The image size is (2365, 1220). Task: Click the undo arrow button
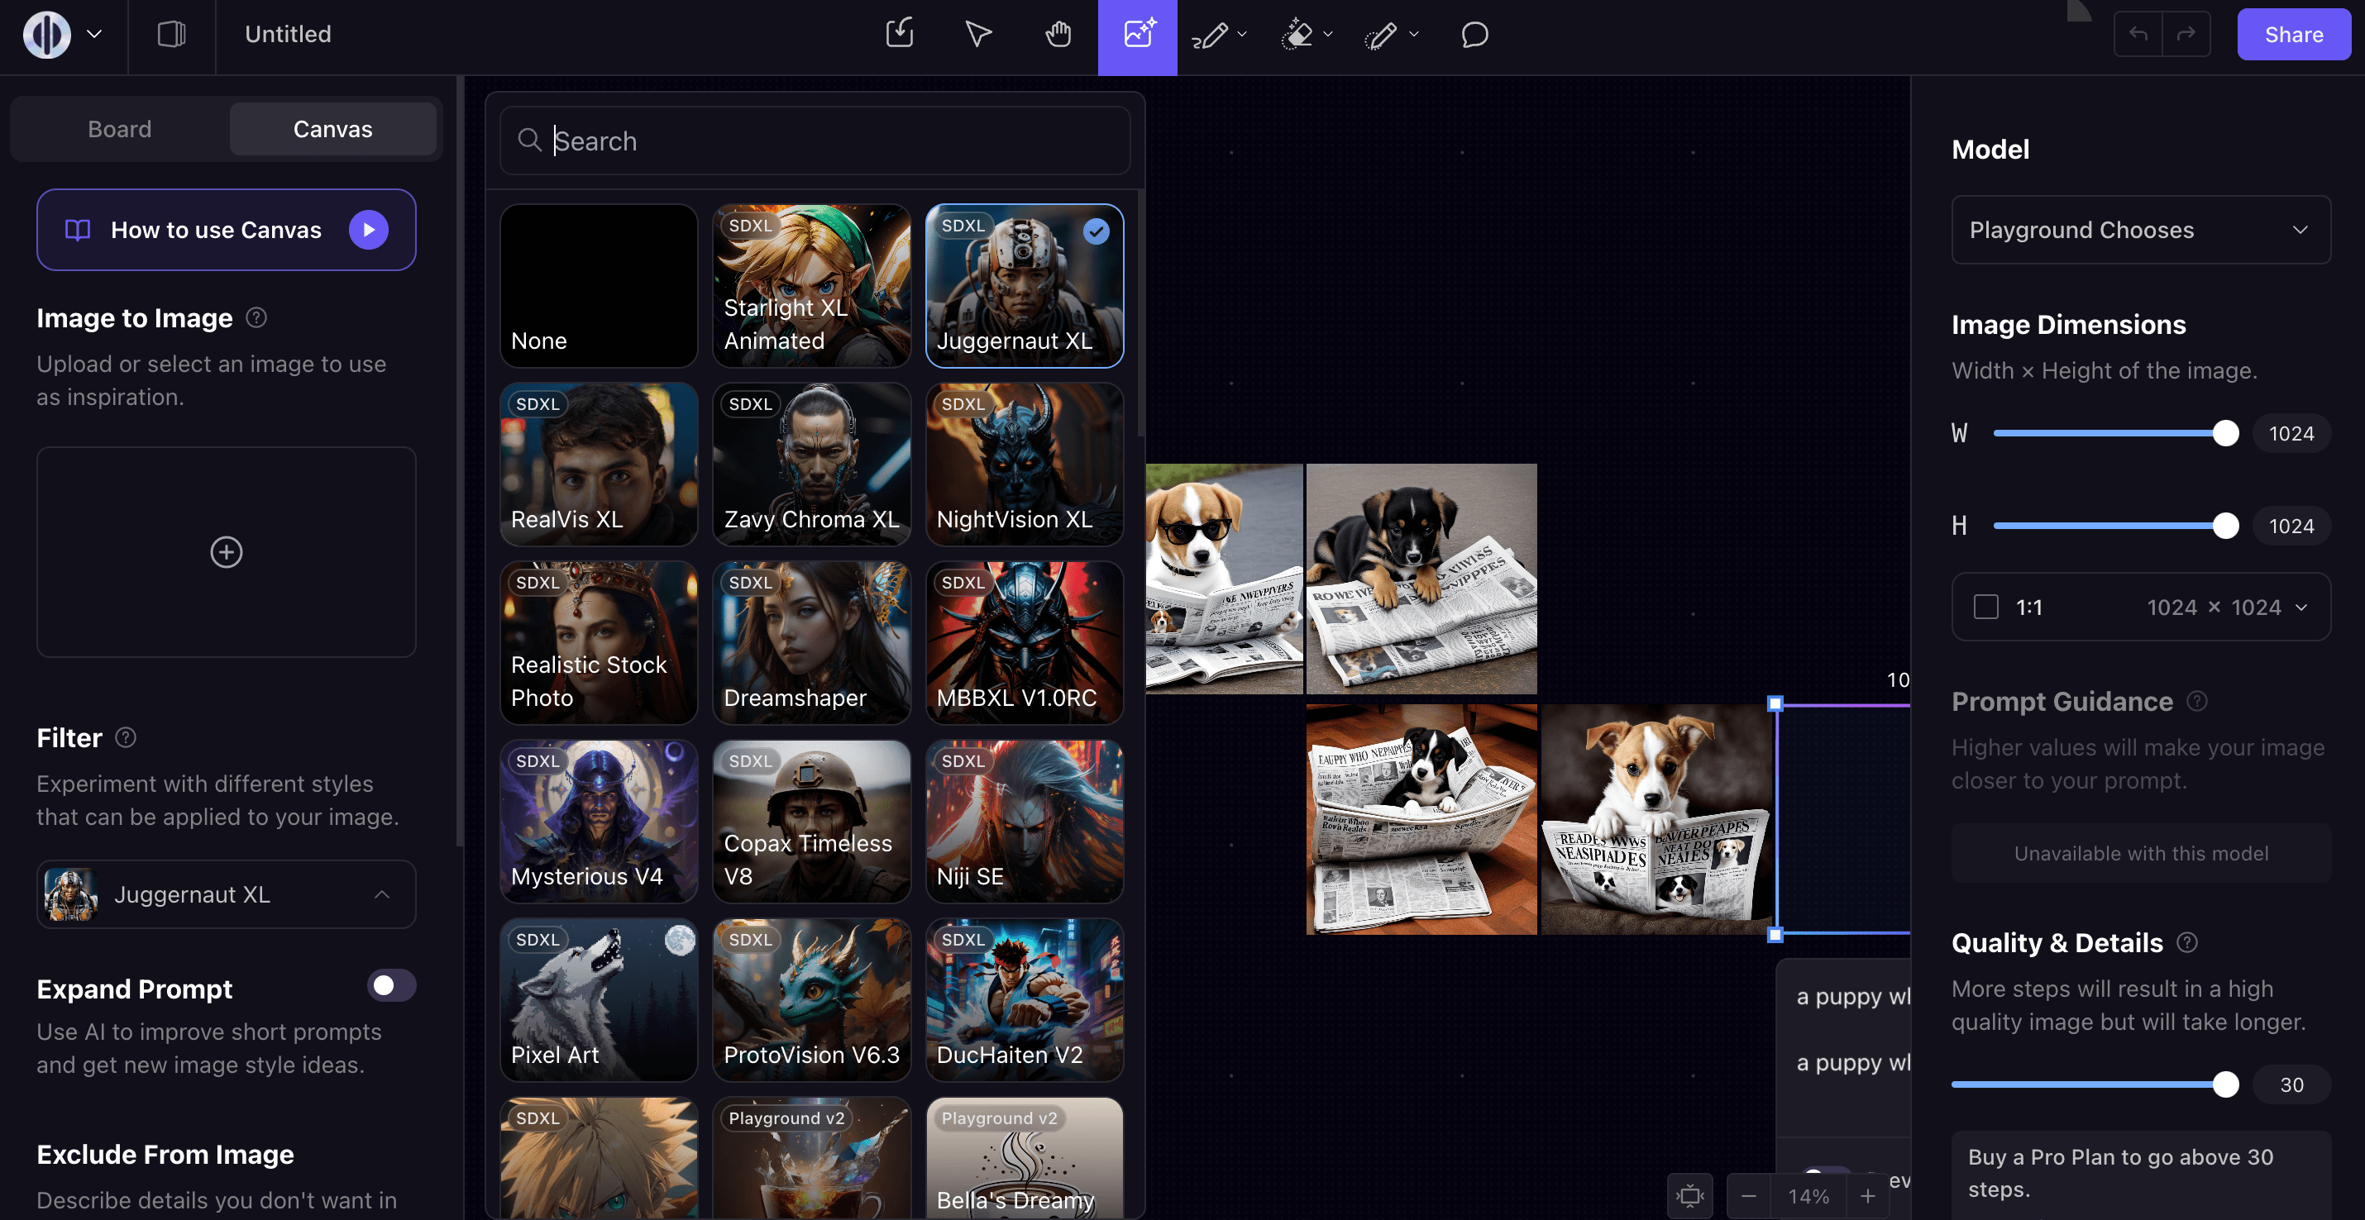2138,34
